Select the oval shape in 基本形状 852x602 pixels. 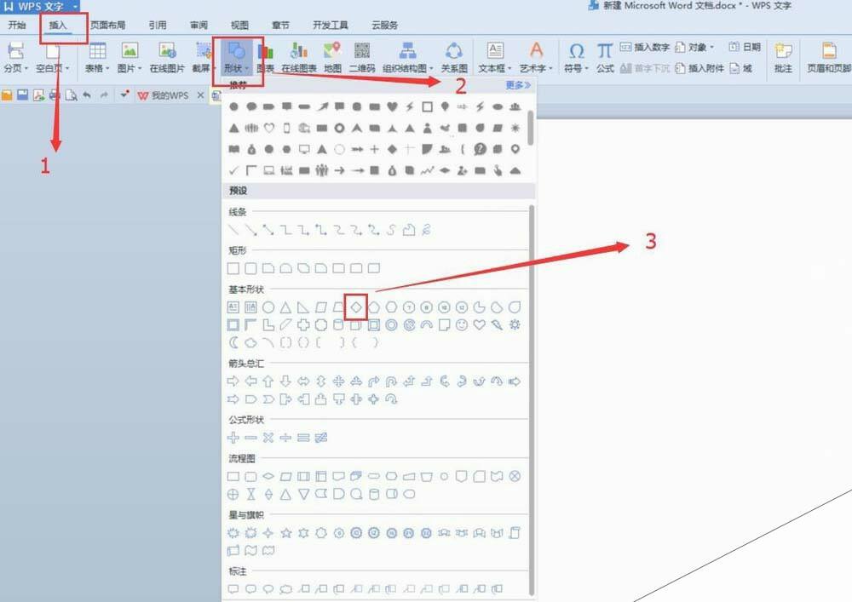268,307
